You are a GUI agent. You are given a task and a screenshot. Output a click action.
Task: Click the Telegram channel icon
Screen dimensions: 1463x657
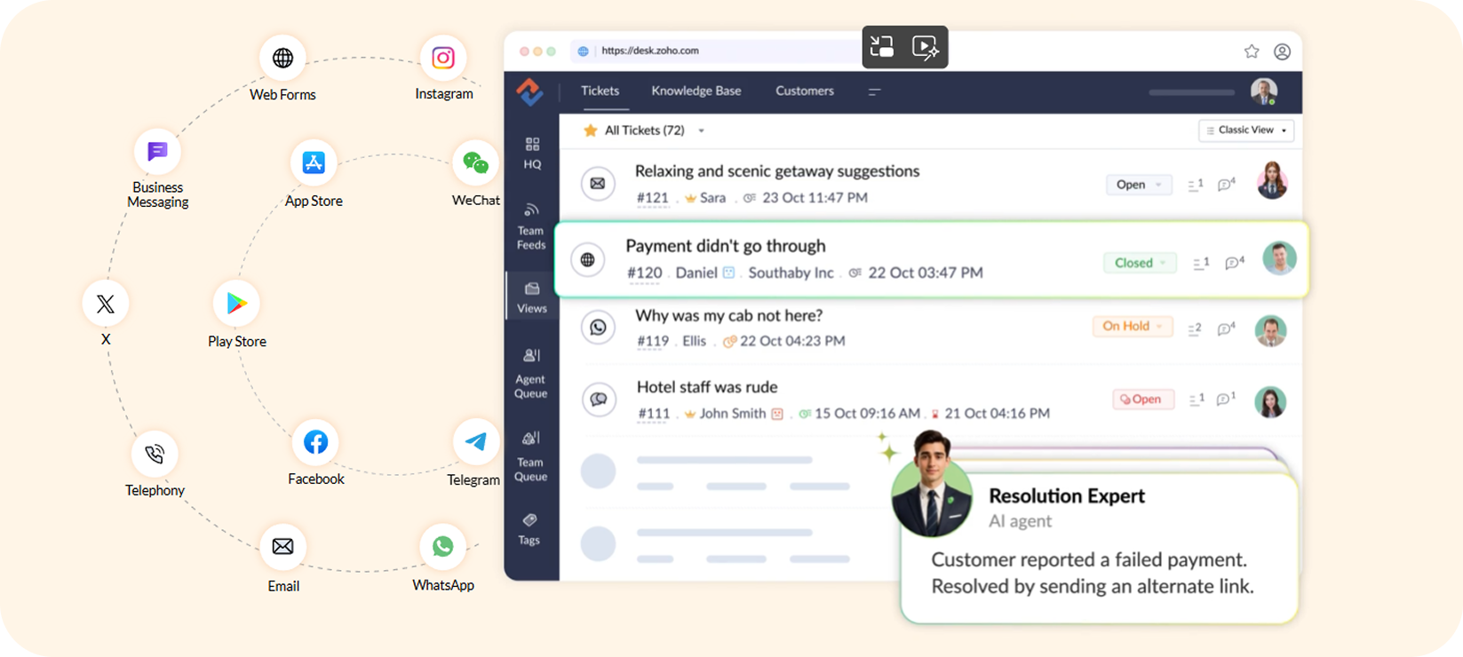(x=475, y=442)
